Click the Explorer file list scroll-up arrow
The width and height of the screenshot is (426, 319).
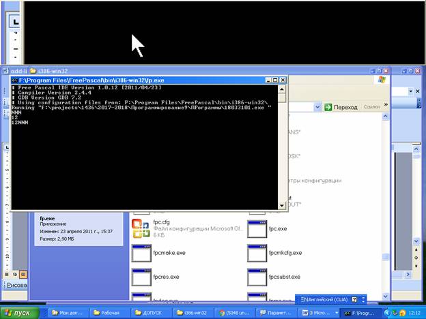click(386, 117)
